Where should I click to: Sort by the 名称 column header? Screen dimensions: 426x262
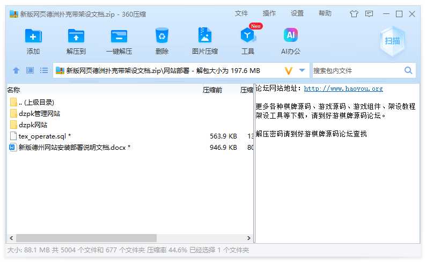tap(13, 90)
